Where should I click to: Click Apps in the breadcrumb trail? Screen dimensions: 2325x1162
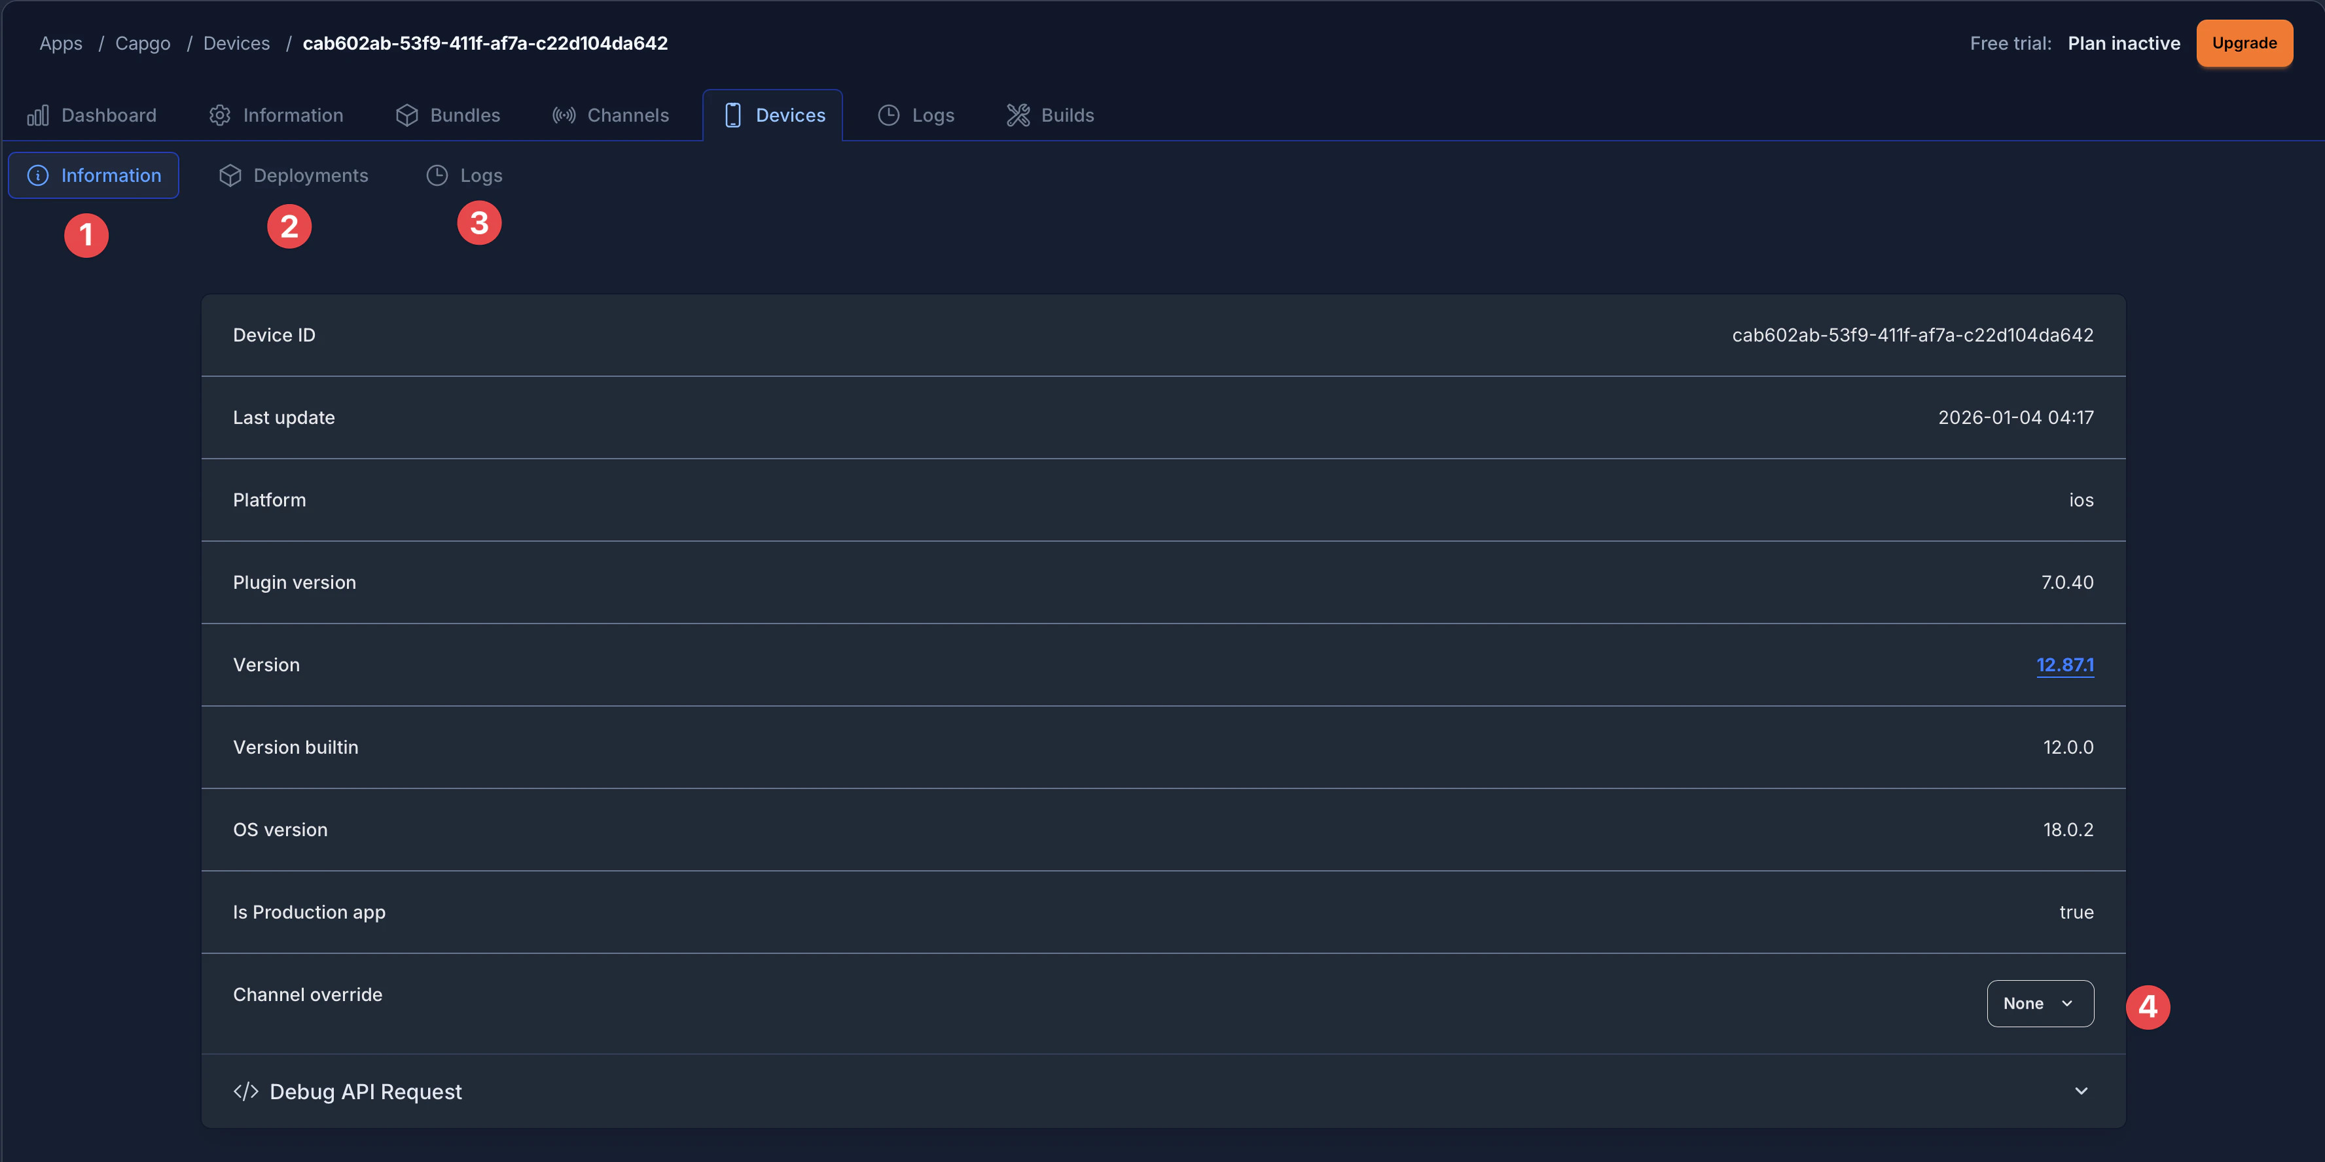60,43
